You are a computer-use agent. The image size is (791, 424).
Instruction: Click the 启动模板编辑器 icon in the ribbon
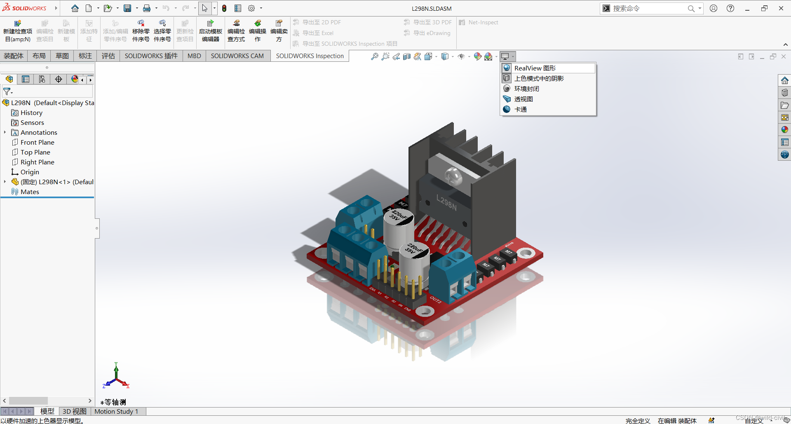tap(211, 30)
